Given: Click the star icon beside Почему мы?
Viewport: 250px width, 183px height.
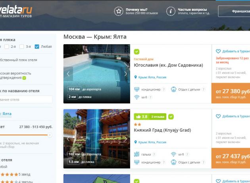Looking at the screenshot, I should 119,11.
